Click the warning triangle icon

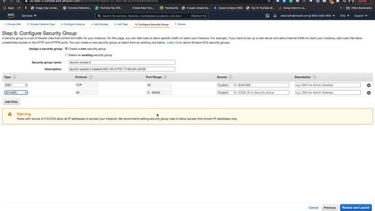pyautogui.click(x=10, y=114)
